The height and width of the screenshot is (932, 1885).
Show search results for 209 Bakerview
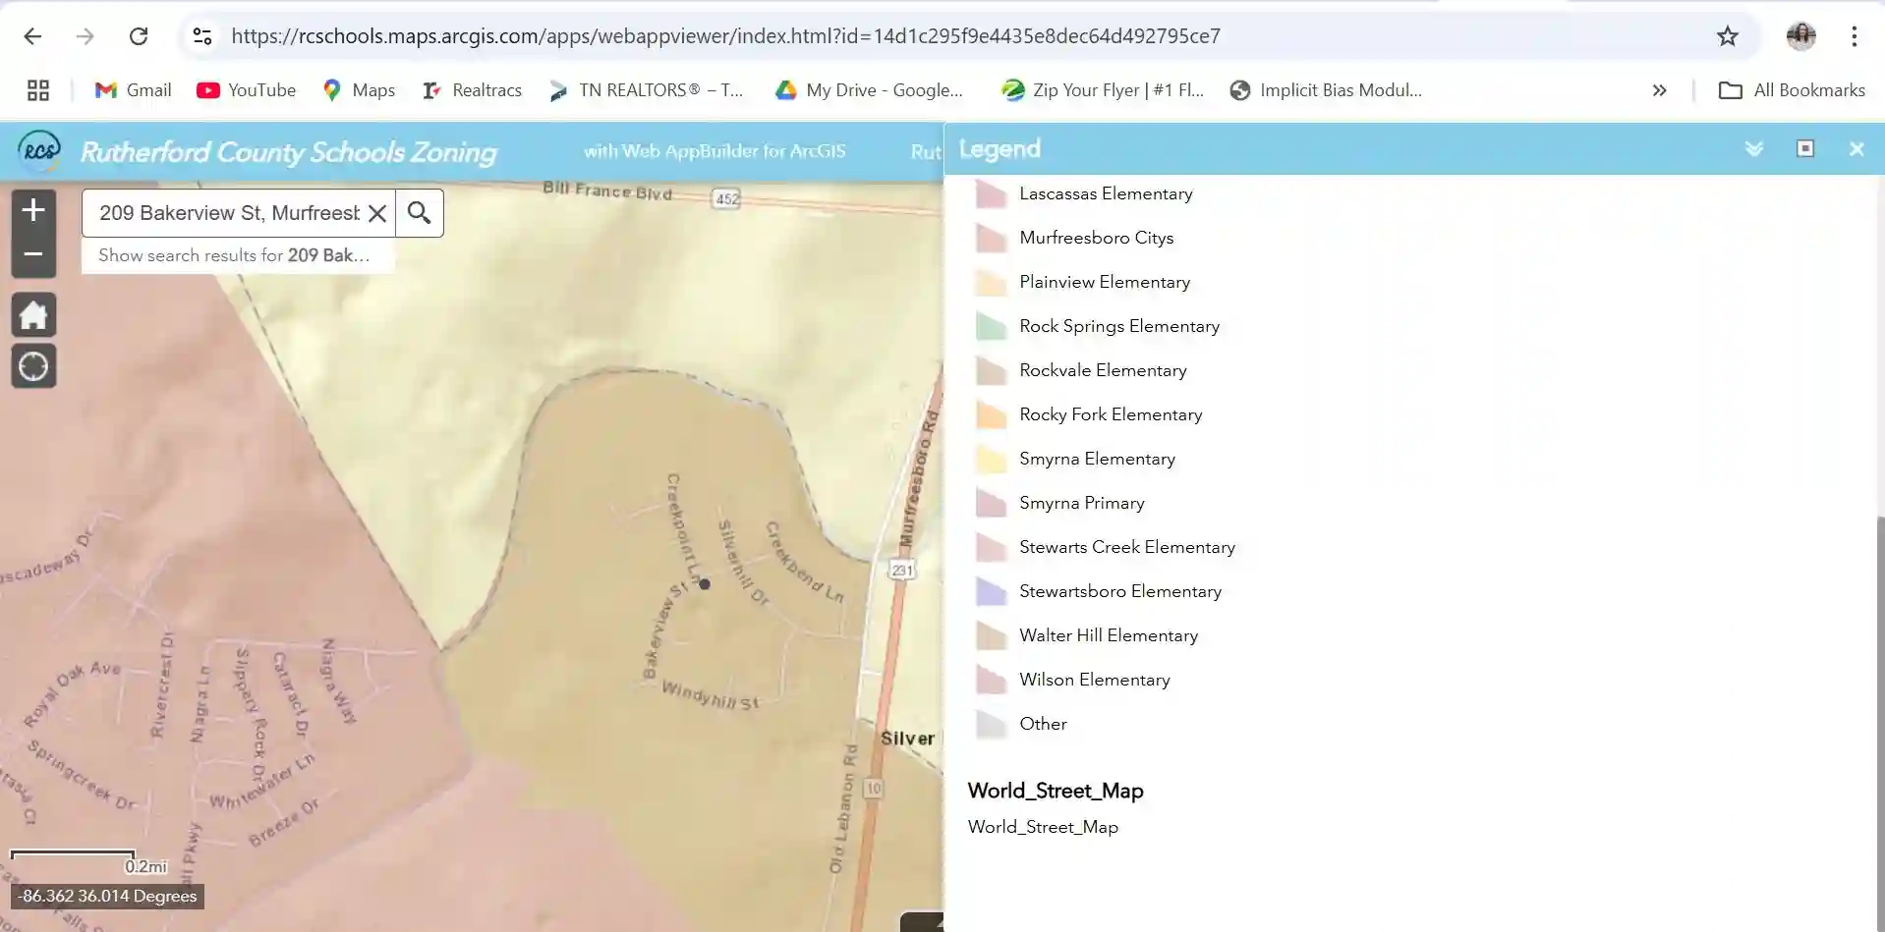pos(235,255)
